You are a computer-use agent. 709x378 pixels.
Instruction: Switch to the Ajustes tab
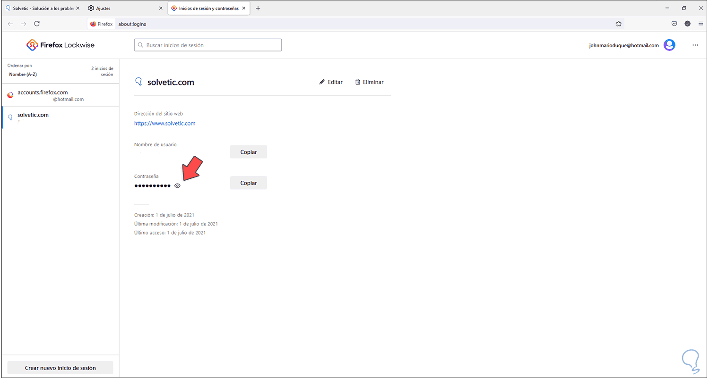[x=124, y=8]
